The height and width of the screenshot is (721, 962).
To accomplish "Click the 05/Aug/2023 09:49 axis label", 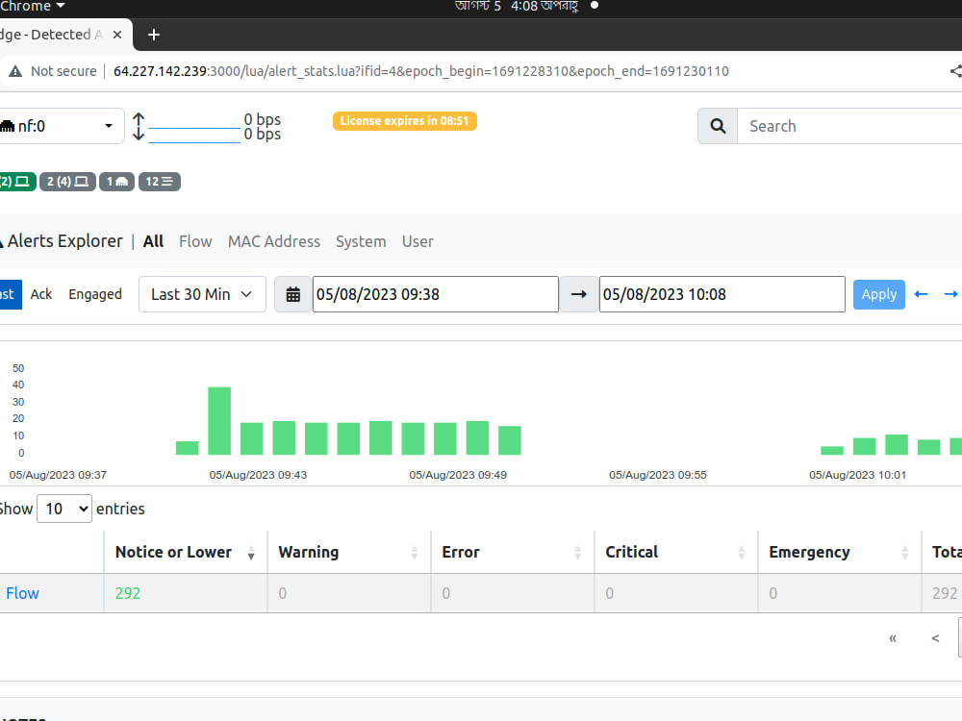I will 458,475.
